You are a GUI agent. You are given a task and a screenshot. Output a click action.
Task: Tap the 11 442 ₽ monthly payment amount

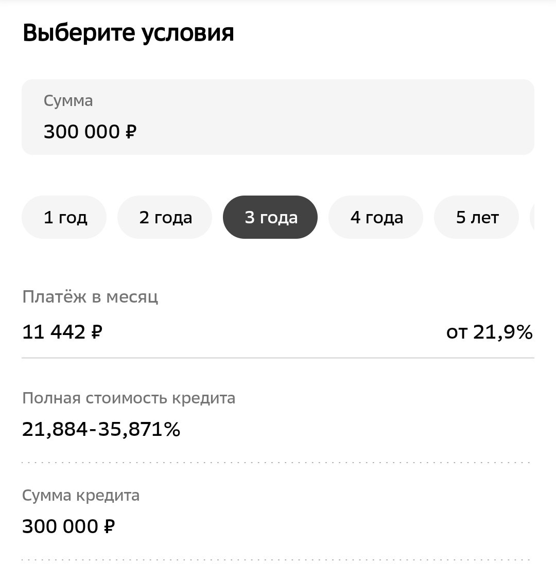click(x=62, y=331)
